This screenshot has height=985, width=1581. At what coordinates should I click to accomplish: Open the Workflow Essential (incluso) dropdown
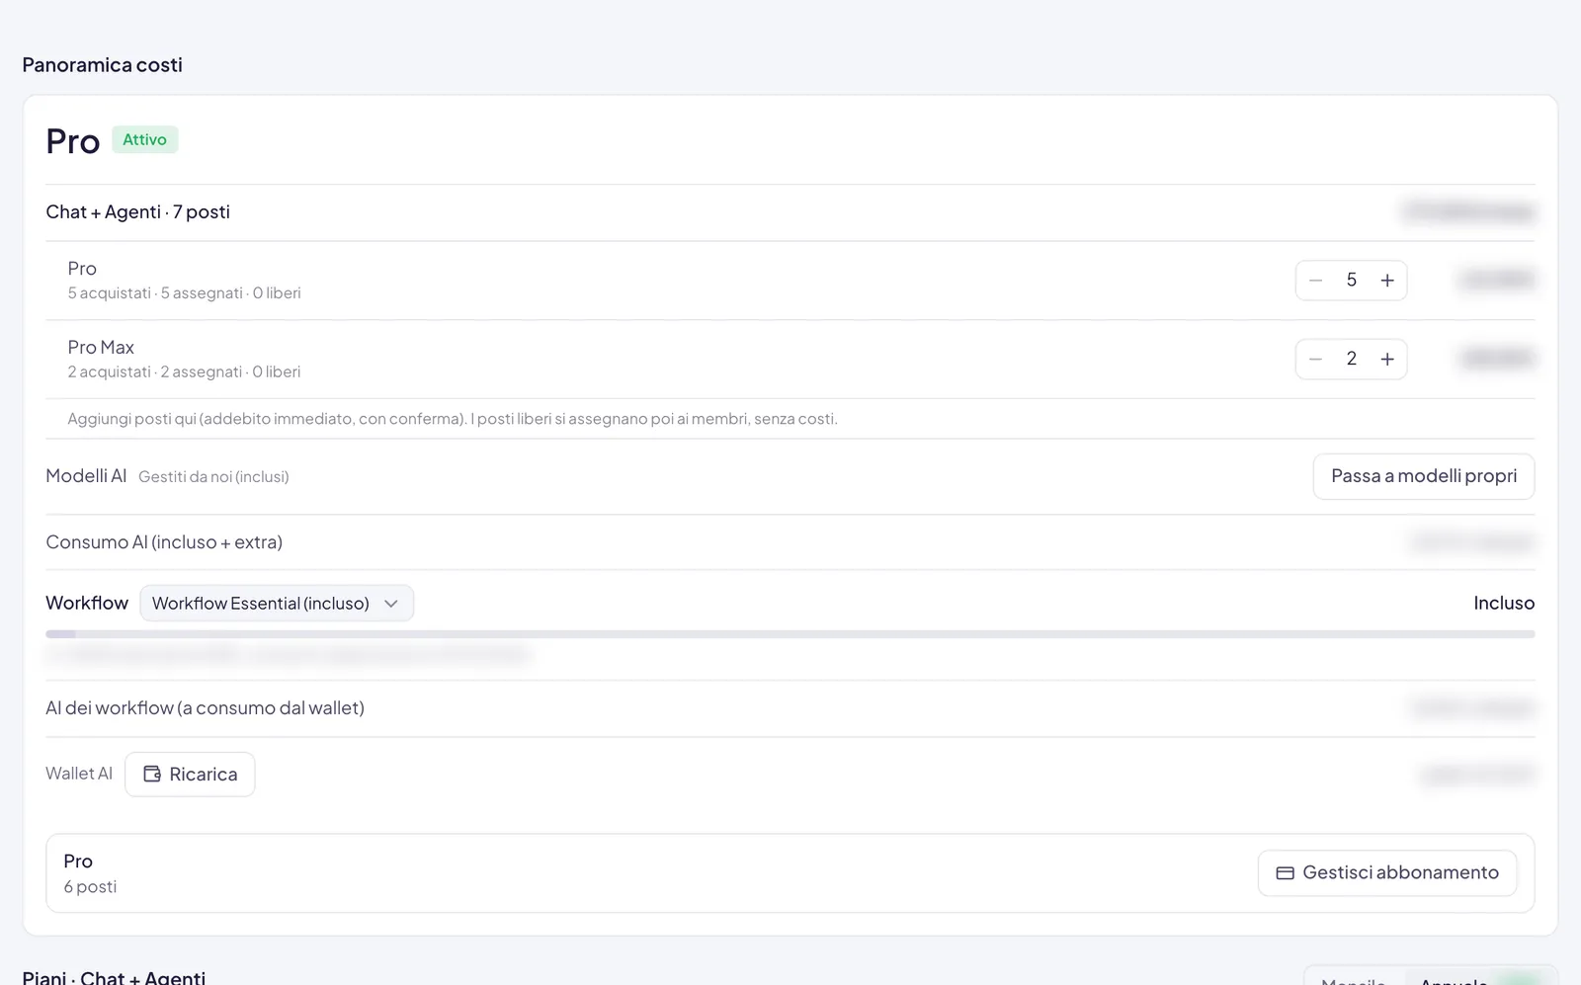click(277, 604)
